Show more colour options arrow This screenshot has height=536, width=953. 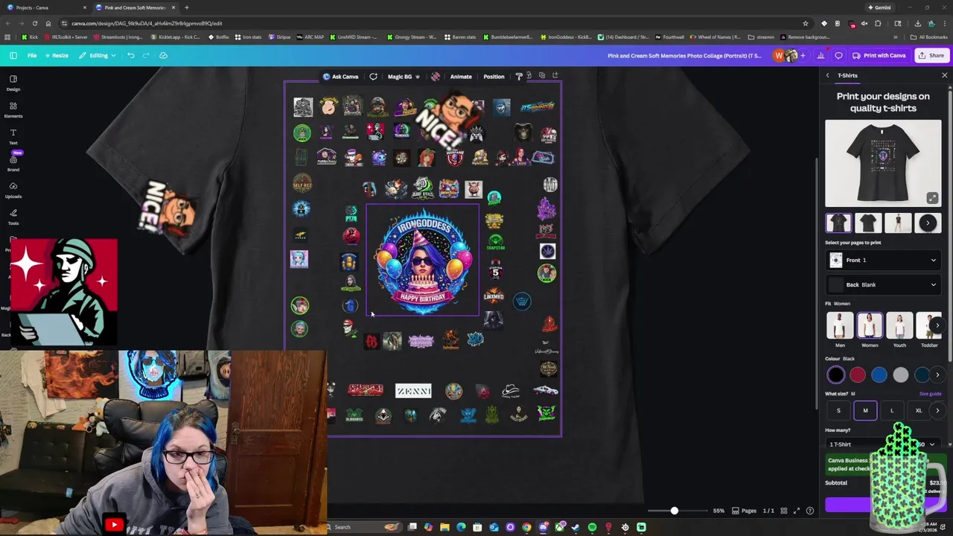tap(937, 375)
